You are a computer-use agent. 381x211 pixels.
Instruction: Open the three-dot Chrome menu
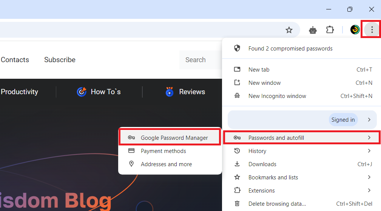pos(372,30)
